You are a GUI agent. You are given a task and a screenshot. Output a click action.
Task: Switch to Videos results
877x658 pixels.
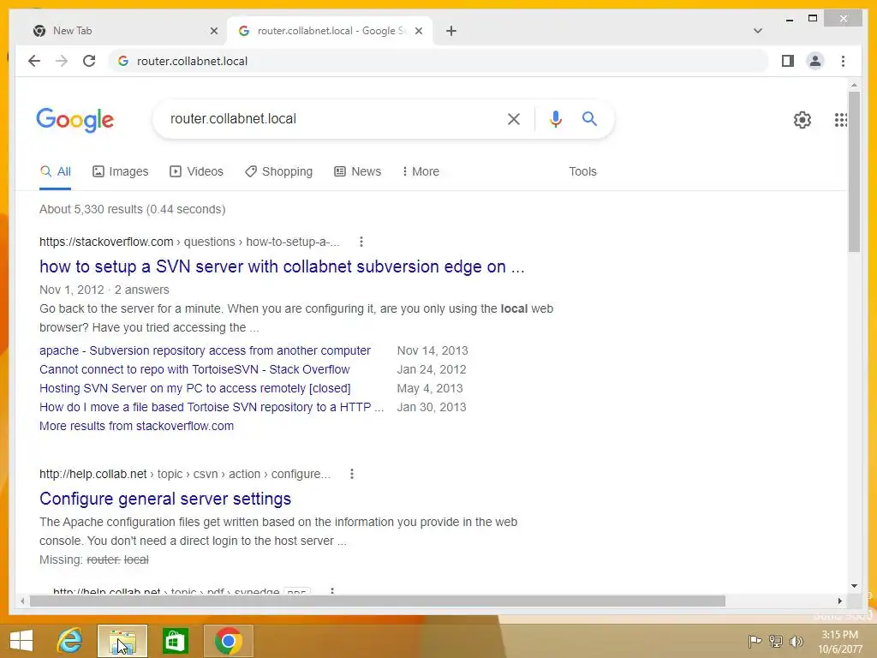click(x=196, y=171)
